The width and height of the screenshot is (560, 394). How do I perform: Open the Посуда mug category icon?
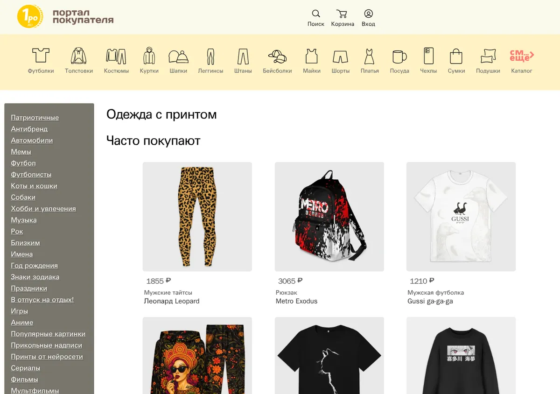click(399, 56)
